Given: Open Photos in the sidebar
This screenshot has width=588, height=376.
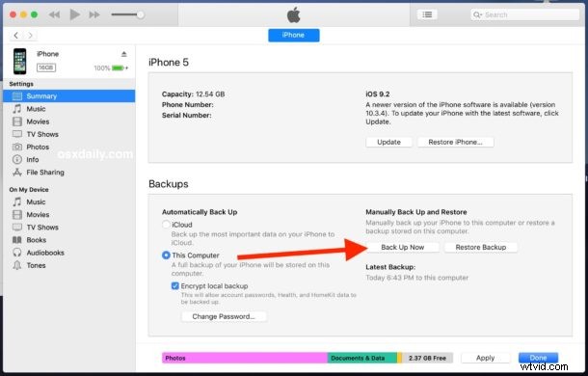Looking at the screenshot, I should 69,148.
